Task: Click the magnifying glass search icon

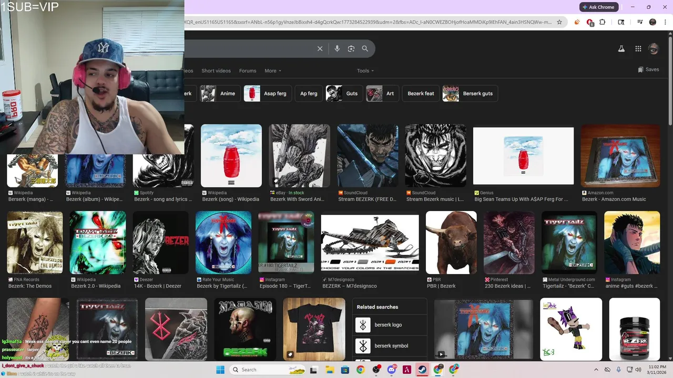Action: [365, 48]
